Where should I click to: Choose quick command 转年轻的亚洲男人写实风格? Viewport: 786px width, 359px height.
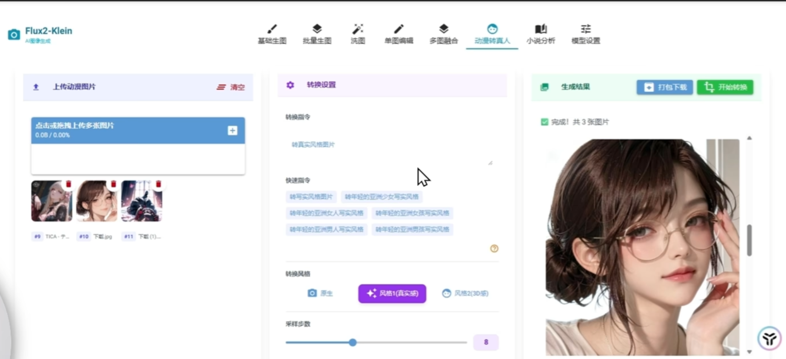[x=327, y=229]
